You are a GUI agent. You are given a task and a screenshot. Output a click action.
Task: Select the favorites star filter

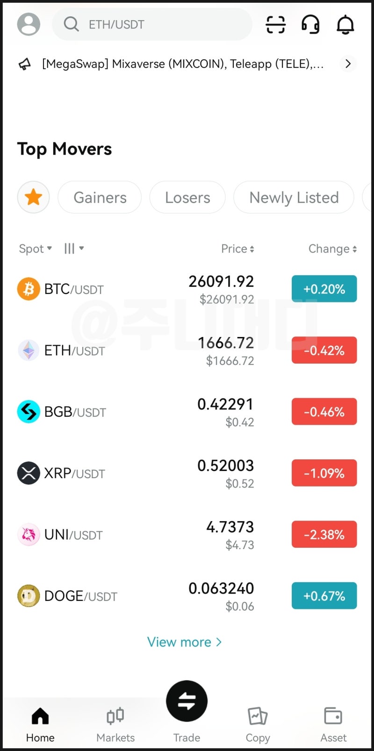coord(34,197)
